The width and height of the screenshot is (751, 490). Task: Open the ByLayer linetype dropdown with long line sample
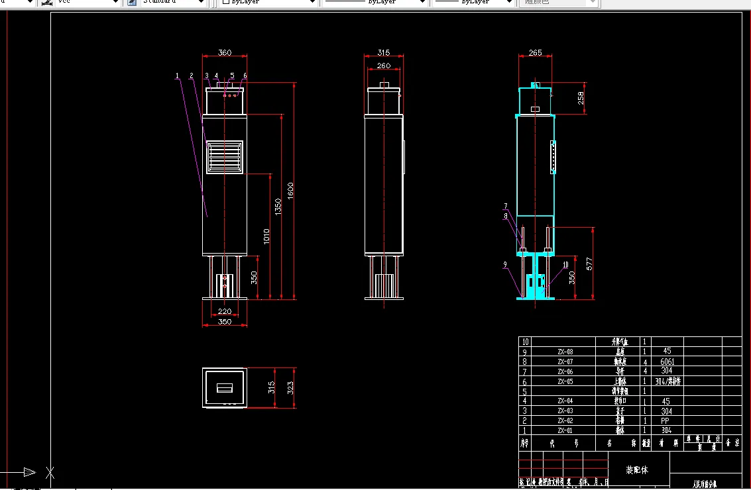tap(375, 2)
